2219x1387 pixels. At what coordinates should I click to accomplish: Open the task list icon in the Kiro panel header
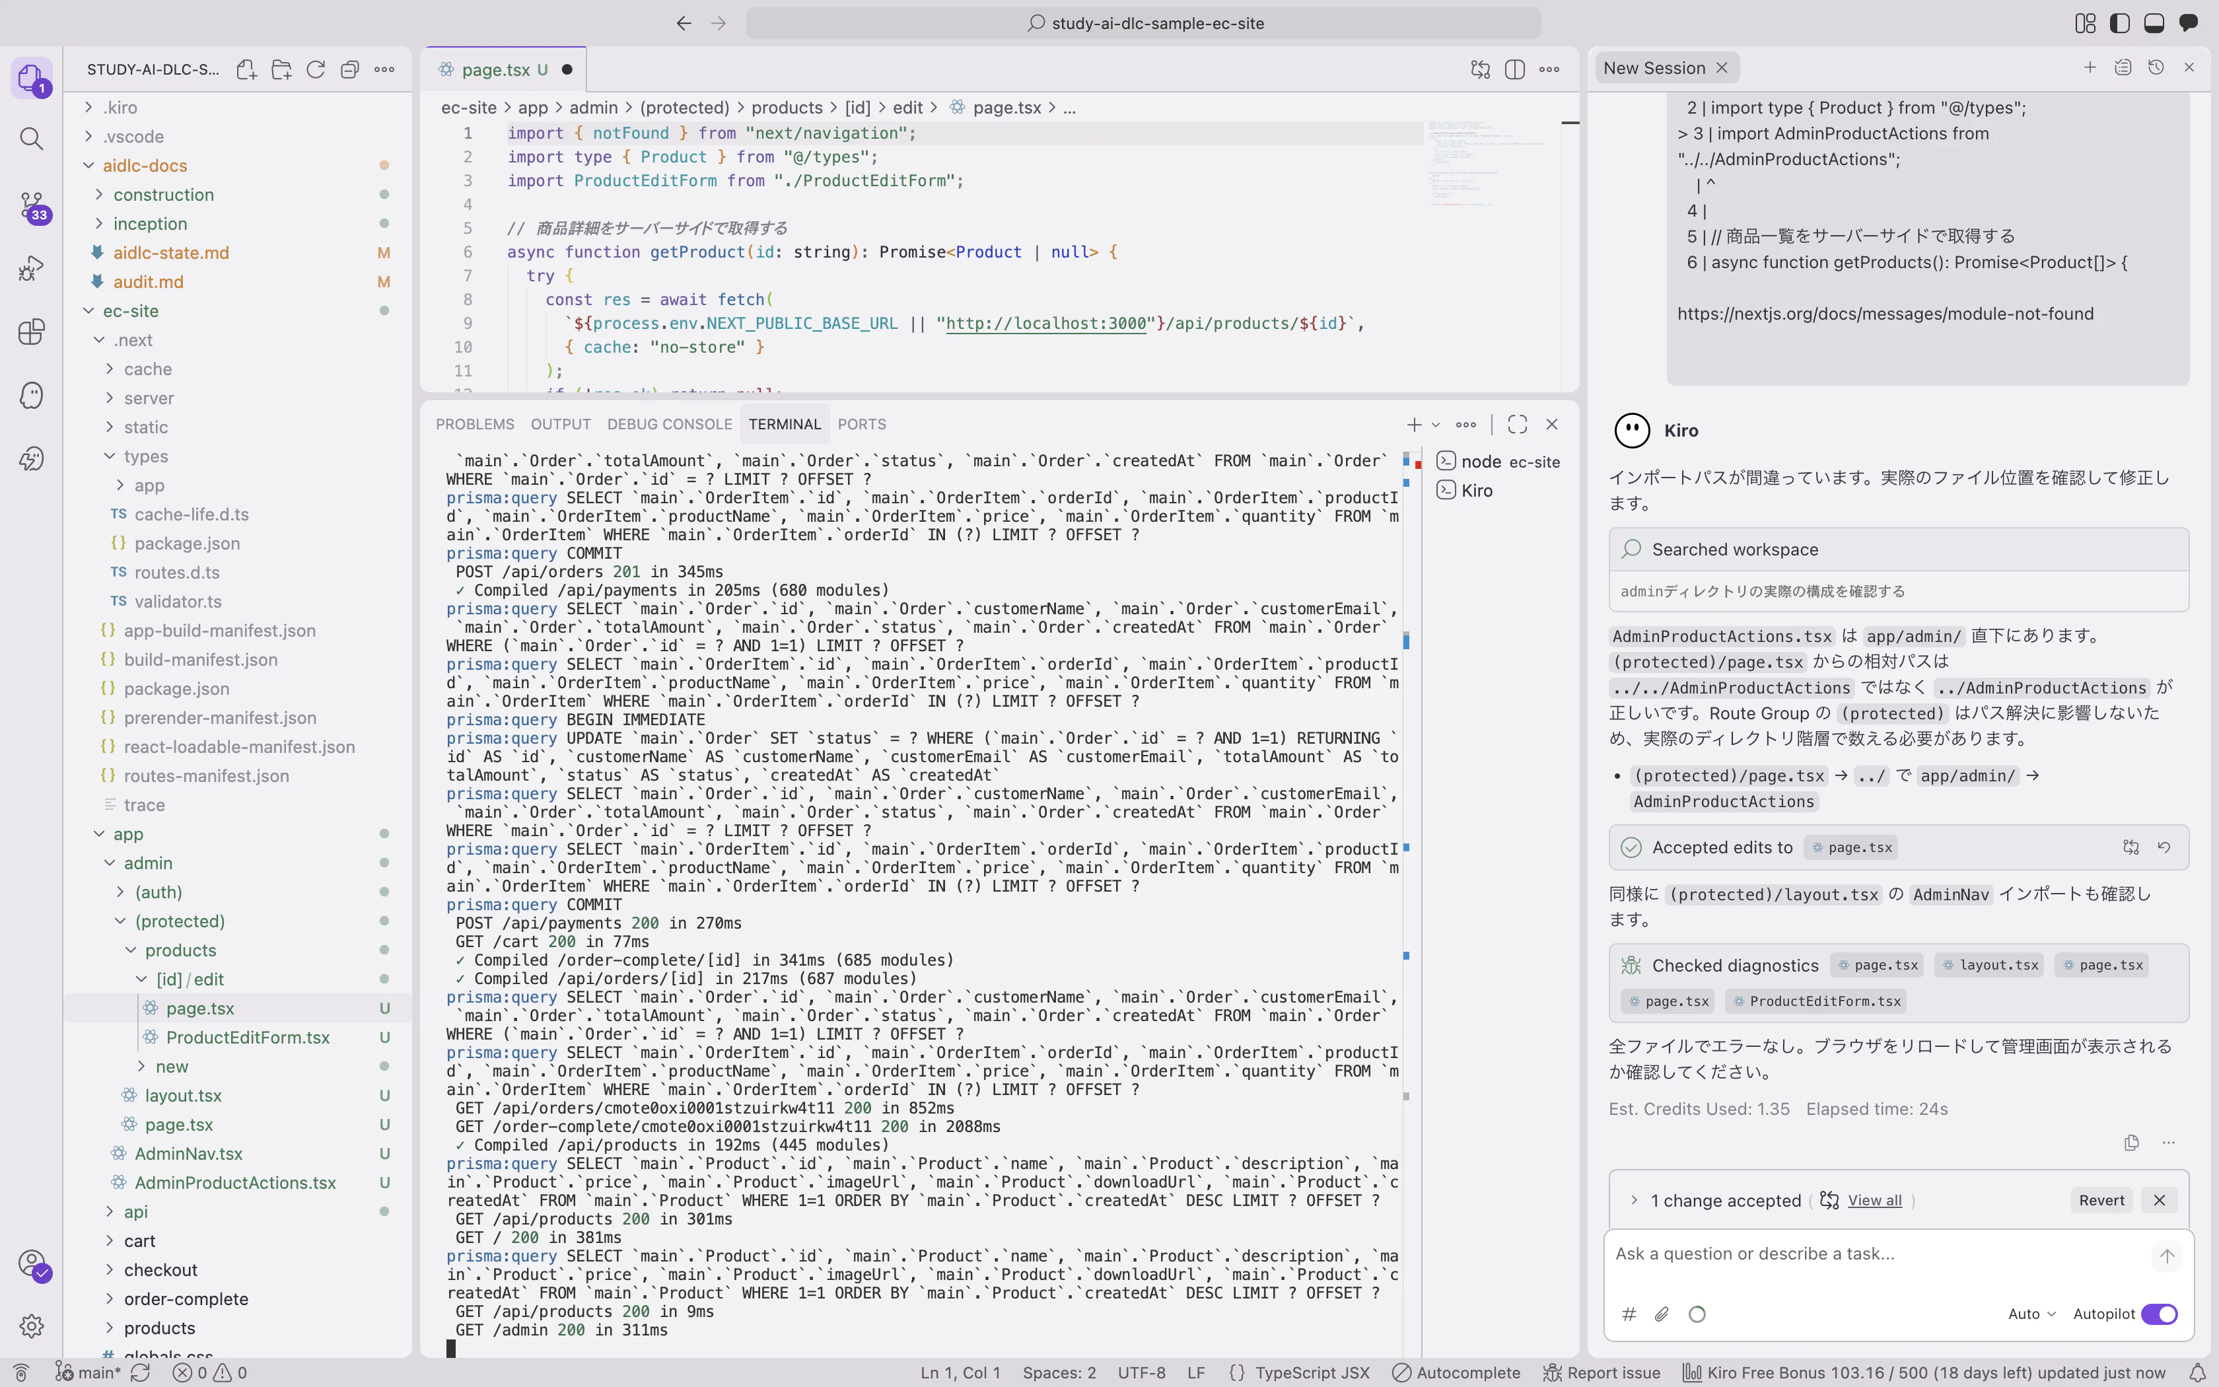pos(2123,68)
